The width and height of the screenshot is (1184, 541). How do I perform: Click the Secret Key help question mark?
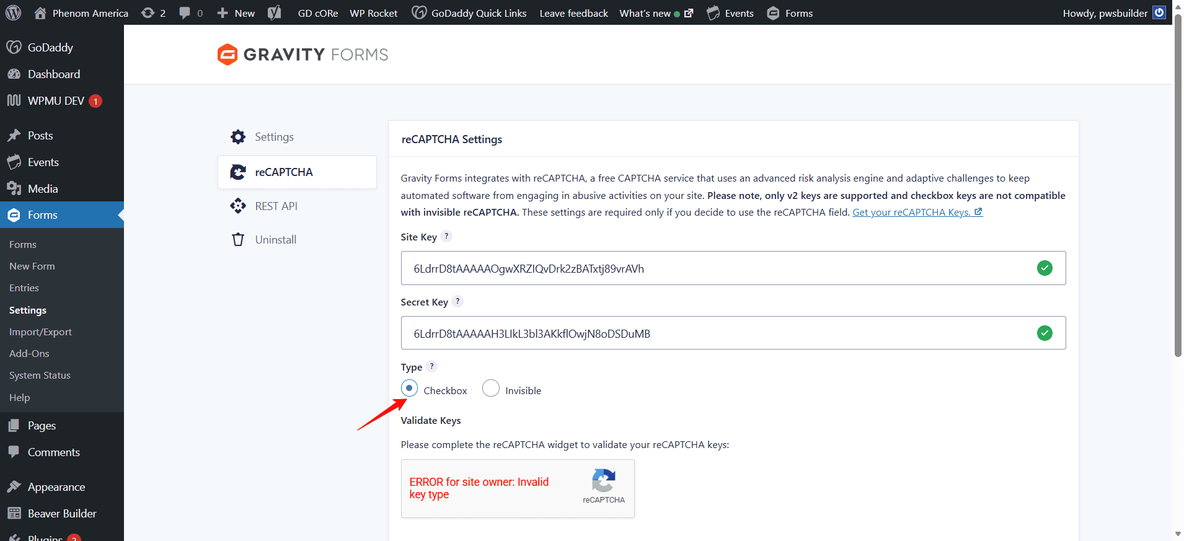tap(457, 301)
